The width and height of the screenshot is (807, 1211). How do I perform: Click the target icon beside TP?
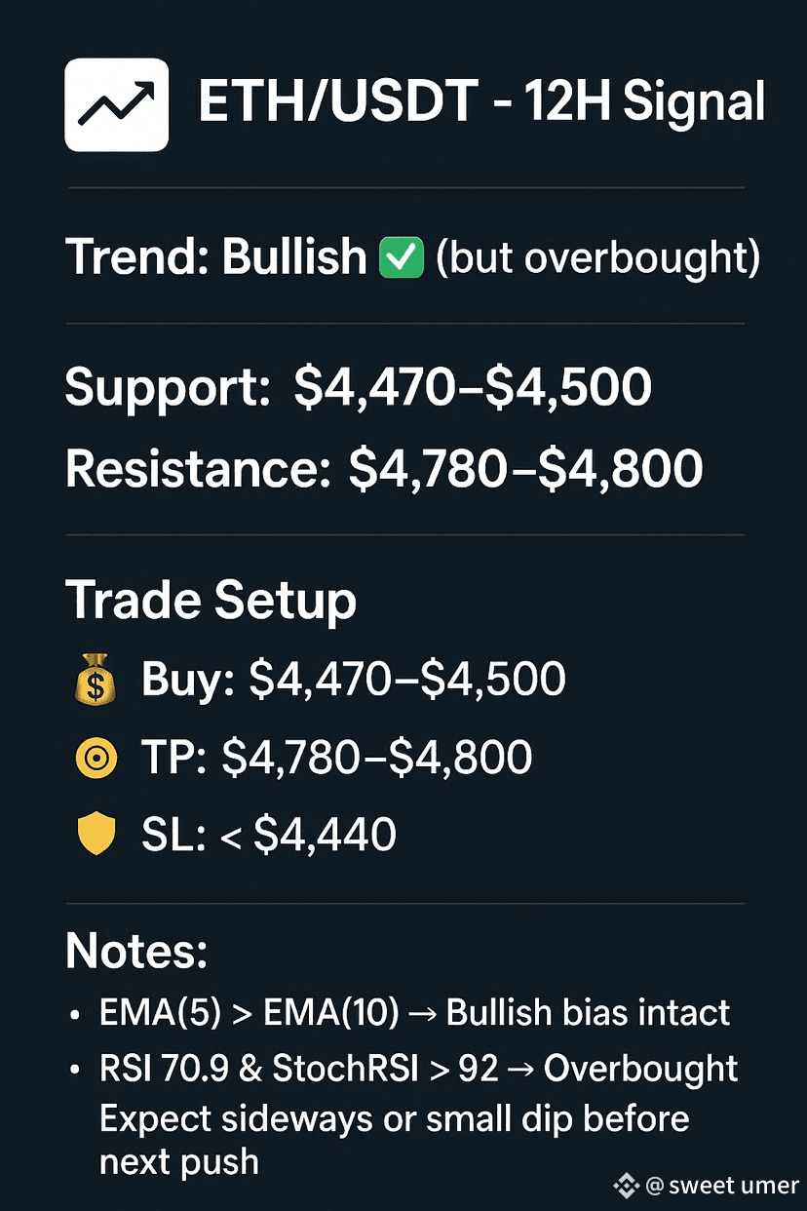point(95,758)
